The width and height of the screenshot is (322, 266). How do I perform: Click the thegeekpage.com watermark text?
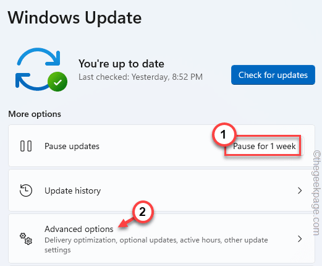[x=316, y=193]
